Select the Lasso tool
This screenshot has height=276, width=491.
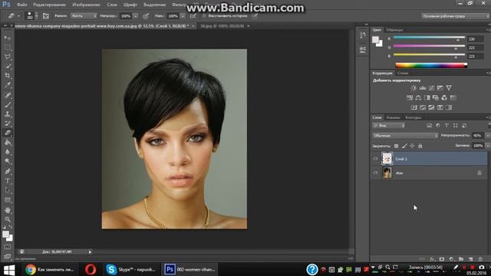coord(8,57)
